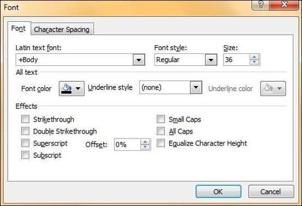302x206 pixels.
Task: Enable the Strikethrough checkbox
Action: pos(25,119)
